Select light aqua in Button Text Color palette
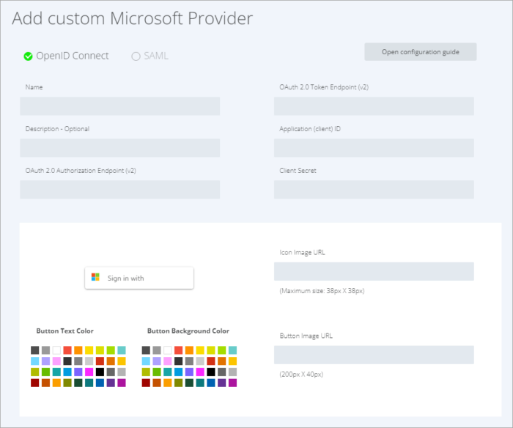This screenshot has width=513, height=428. [x=122, y=350]
